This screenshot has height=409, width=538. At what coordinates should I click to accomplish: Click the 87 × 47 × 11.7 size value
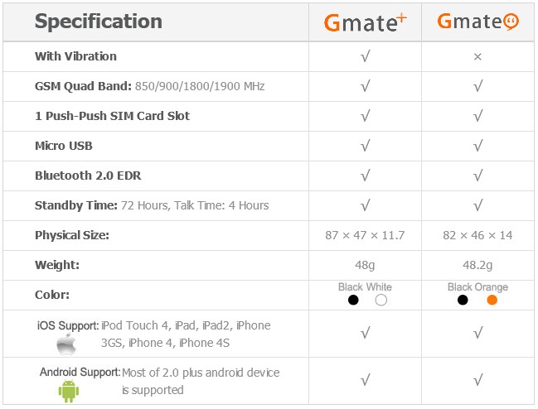[x=365, y=235]
